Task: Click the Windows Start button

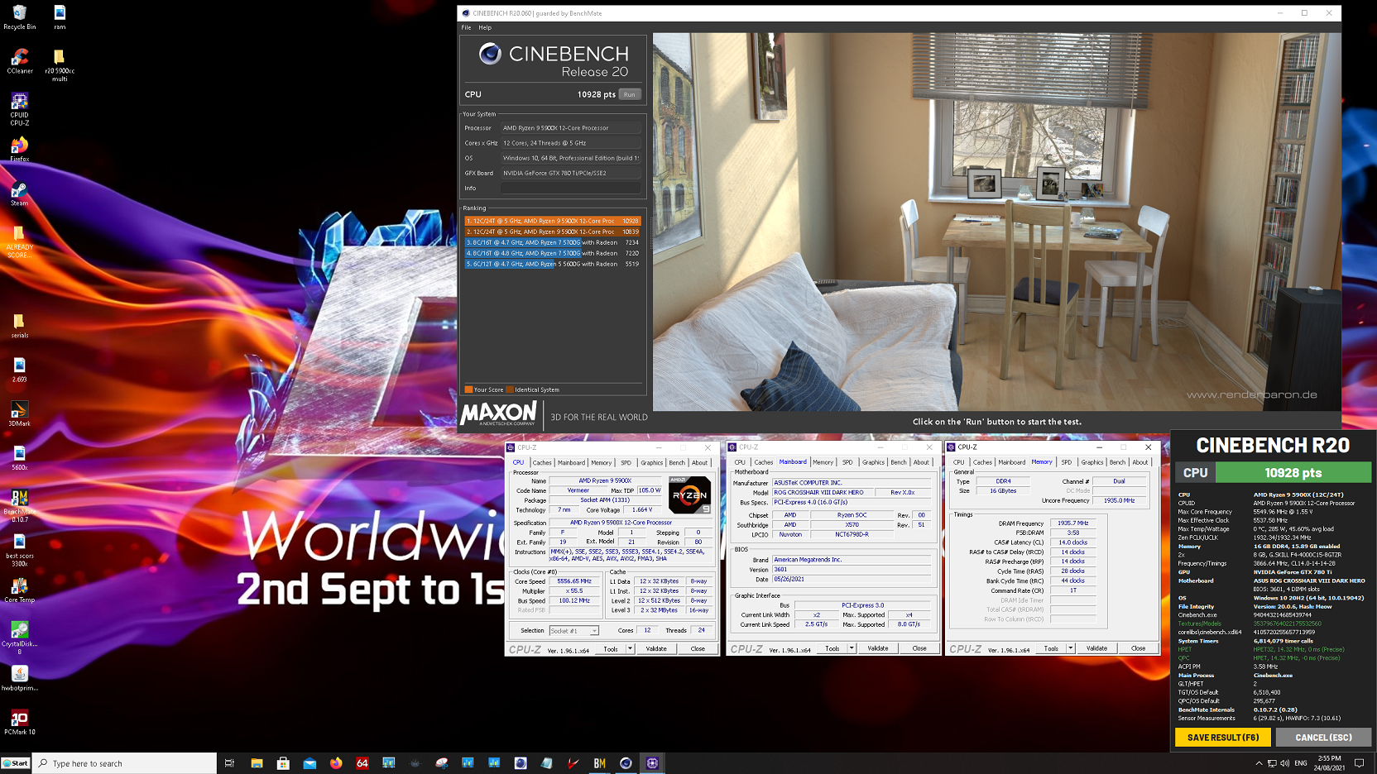Action: (15, 763)
